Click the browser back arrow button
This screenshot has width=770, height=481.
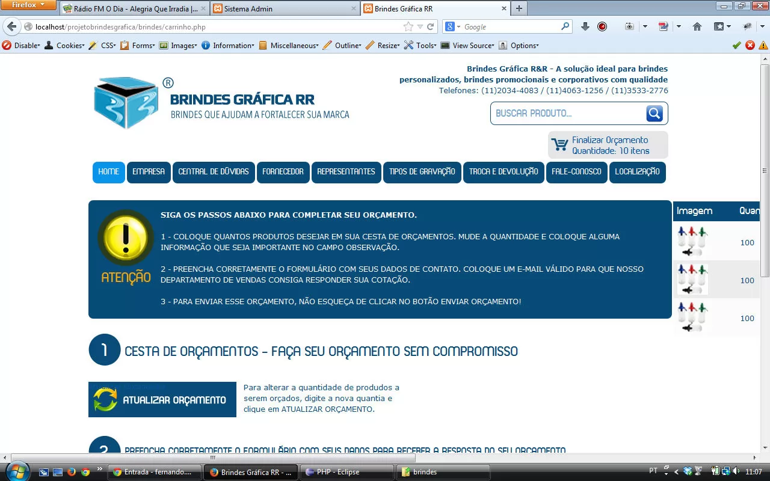click(11, 26)
